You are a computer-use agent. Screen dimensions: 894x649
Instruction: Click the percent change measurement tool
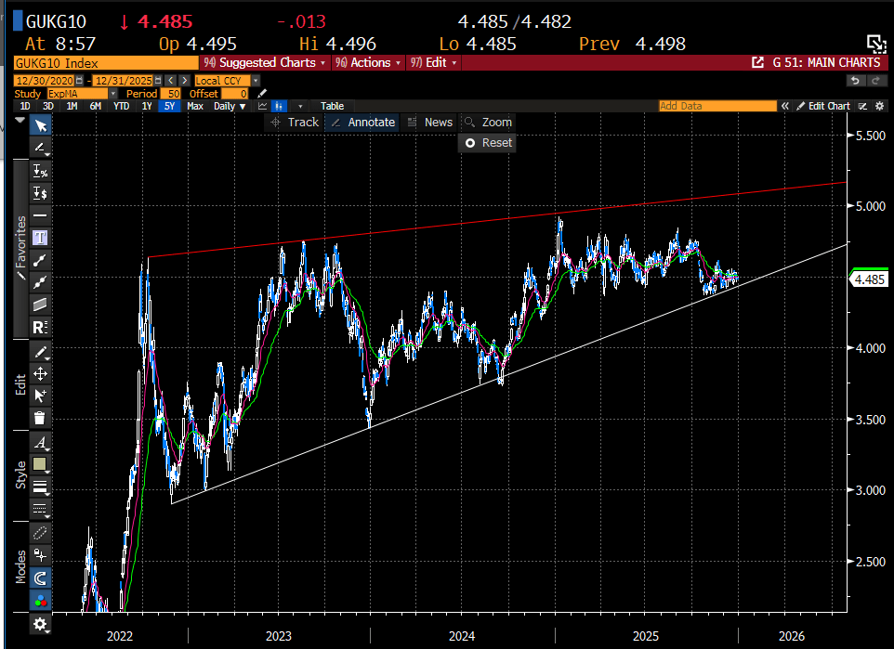click(41, 171)
